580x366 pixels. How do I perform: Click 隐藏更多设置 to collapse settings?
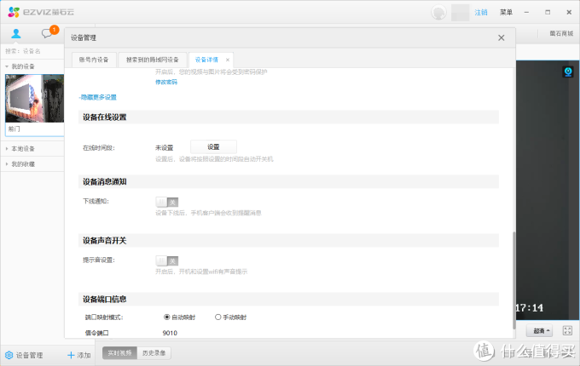(x=97, y=97)
